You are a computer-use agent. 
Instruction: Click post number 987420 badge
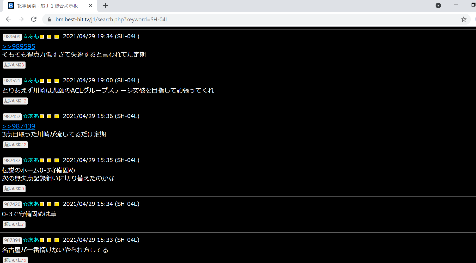coord(12,204)
